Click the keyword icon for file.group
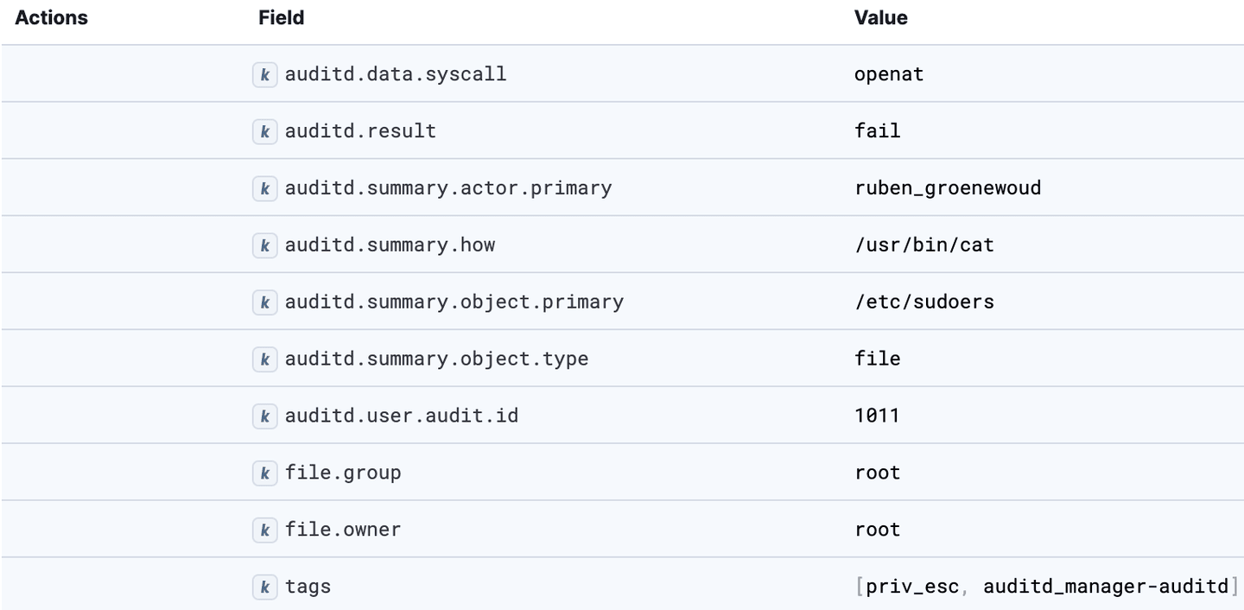Screen dimensions: 1244x610 tap(264, 473)
